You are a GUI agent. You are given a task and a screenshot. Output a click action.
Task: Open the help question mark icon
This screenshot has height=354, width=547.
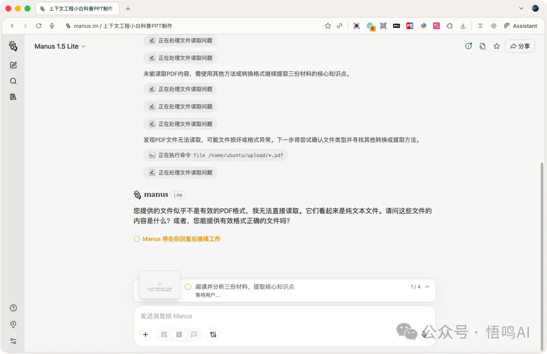(x=13, y=308)
